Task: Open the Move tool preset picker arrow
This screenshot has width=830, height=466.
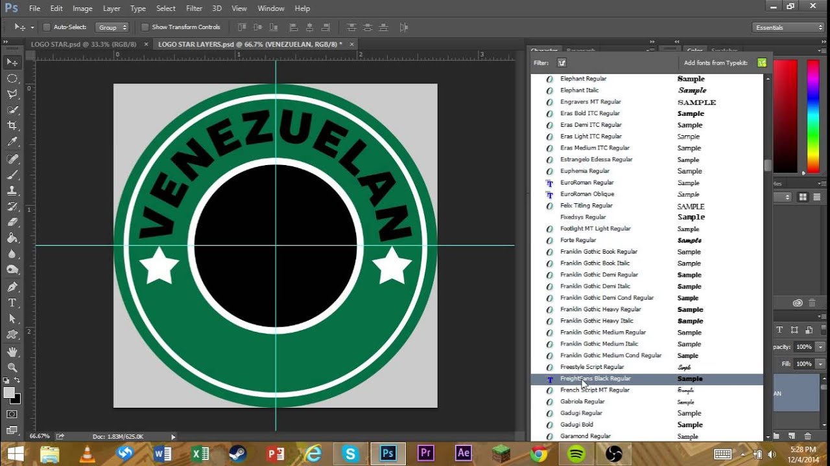Action: pos(32,27)
